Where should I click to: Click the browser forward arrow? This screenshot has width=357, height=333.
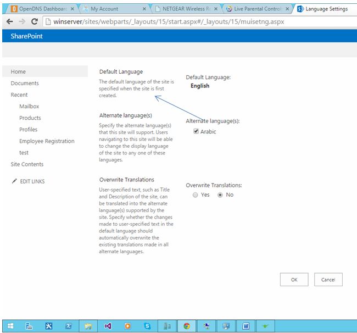[22, 21]
